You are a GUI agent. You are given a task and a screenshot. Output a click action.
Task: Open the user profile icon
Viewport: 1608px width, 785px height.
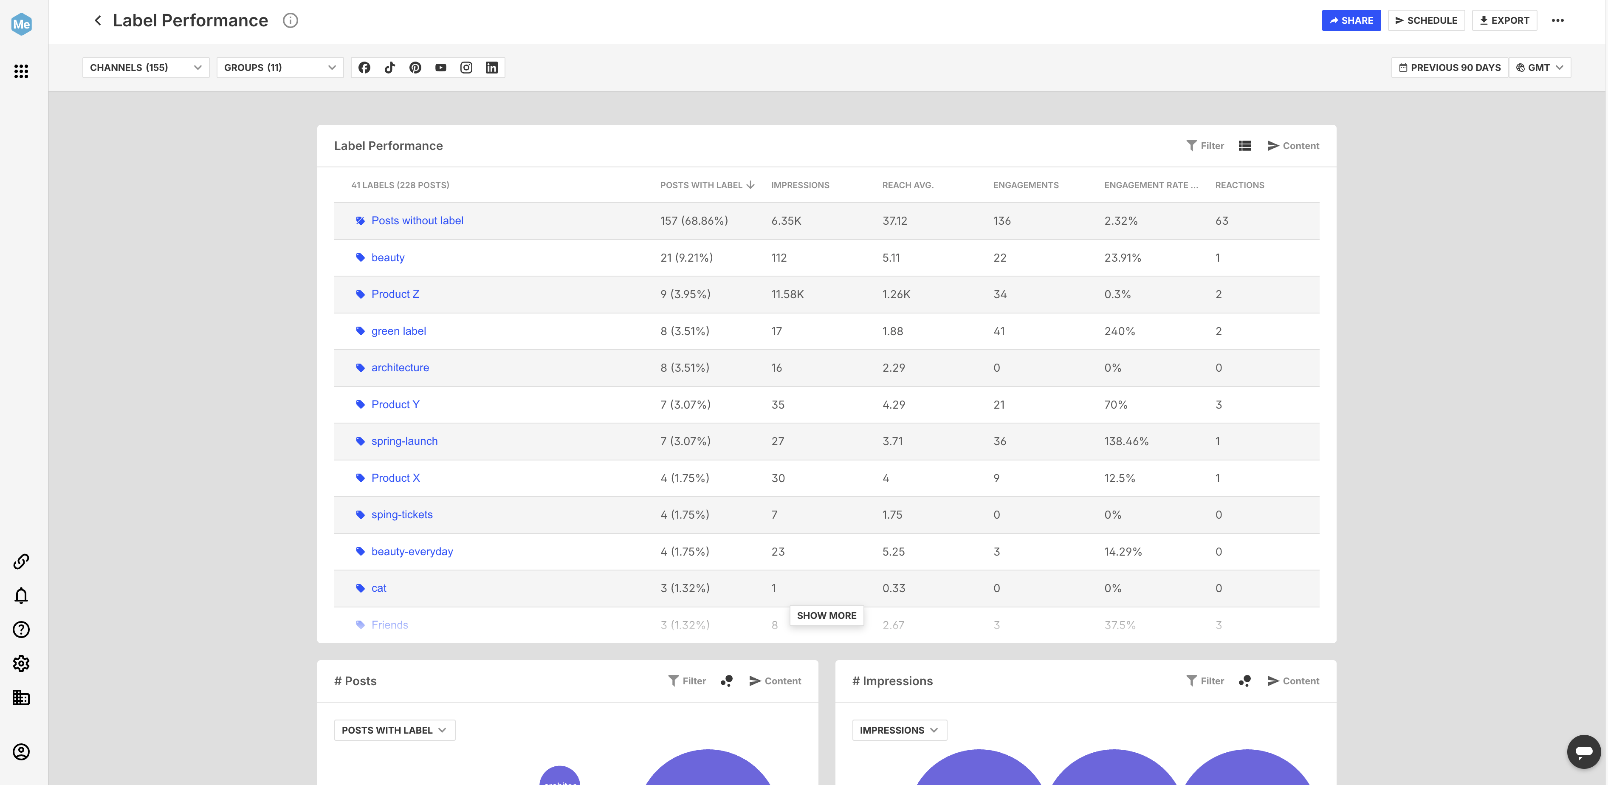tap(21, 752)
